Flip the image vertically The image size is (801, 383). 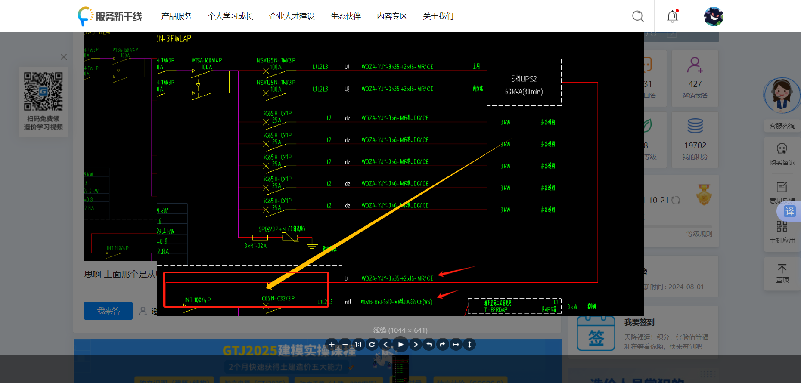[469, 344]
